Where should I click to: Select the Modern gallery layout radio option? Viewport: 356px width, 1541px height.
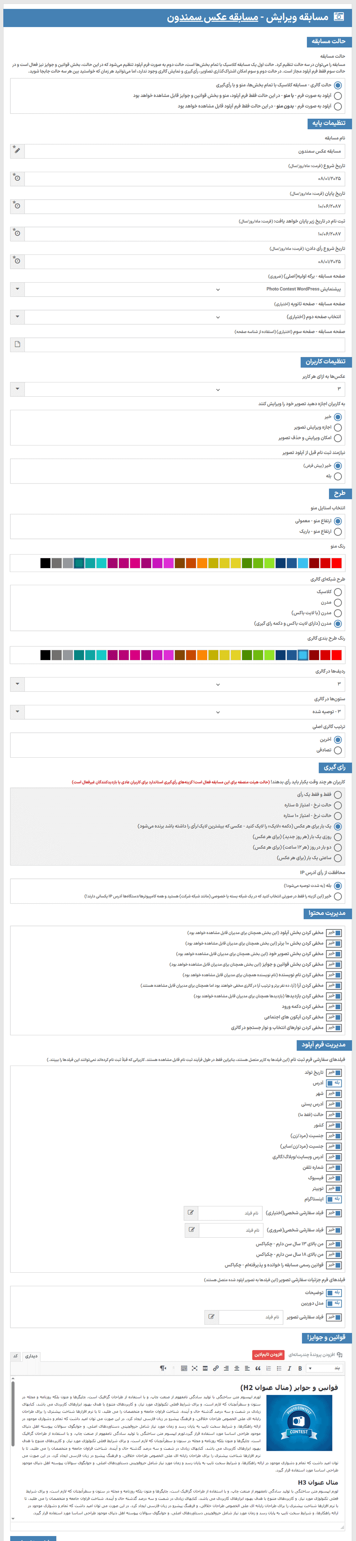338,602
